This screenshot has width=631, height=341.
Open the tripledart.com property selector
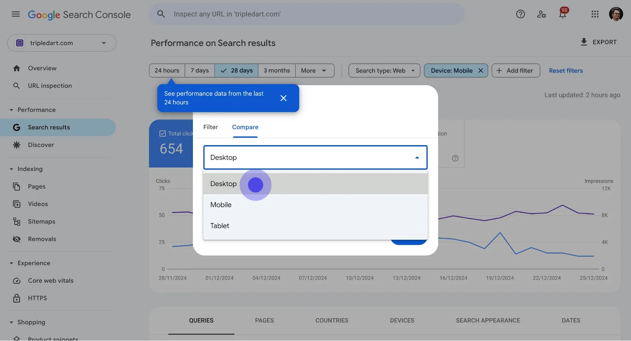coord(62,43)
